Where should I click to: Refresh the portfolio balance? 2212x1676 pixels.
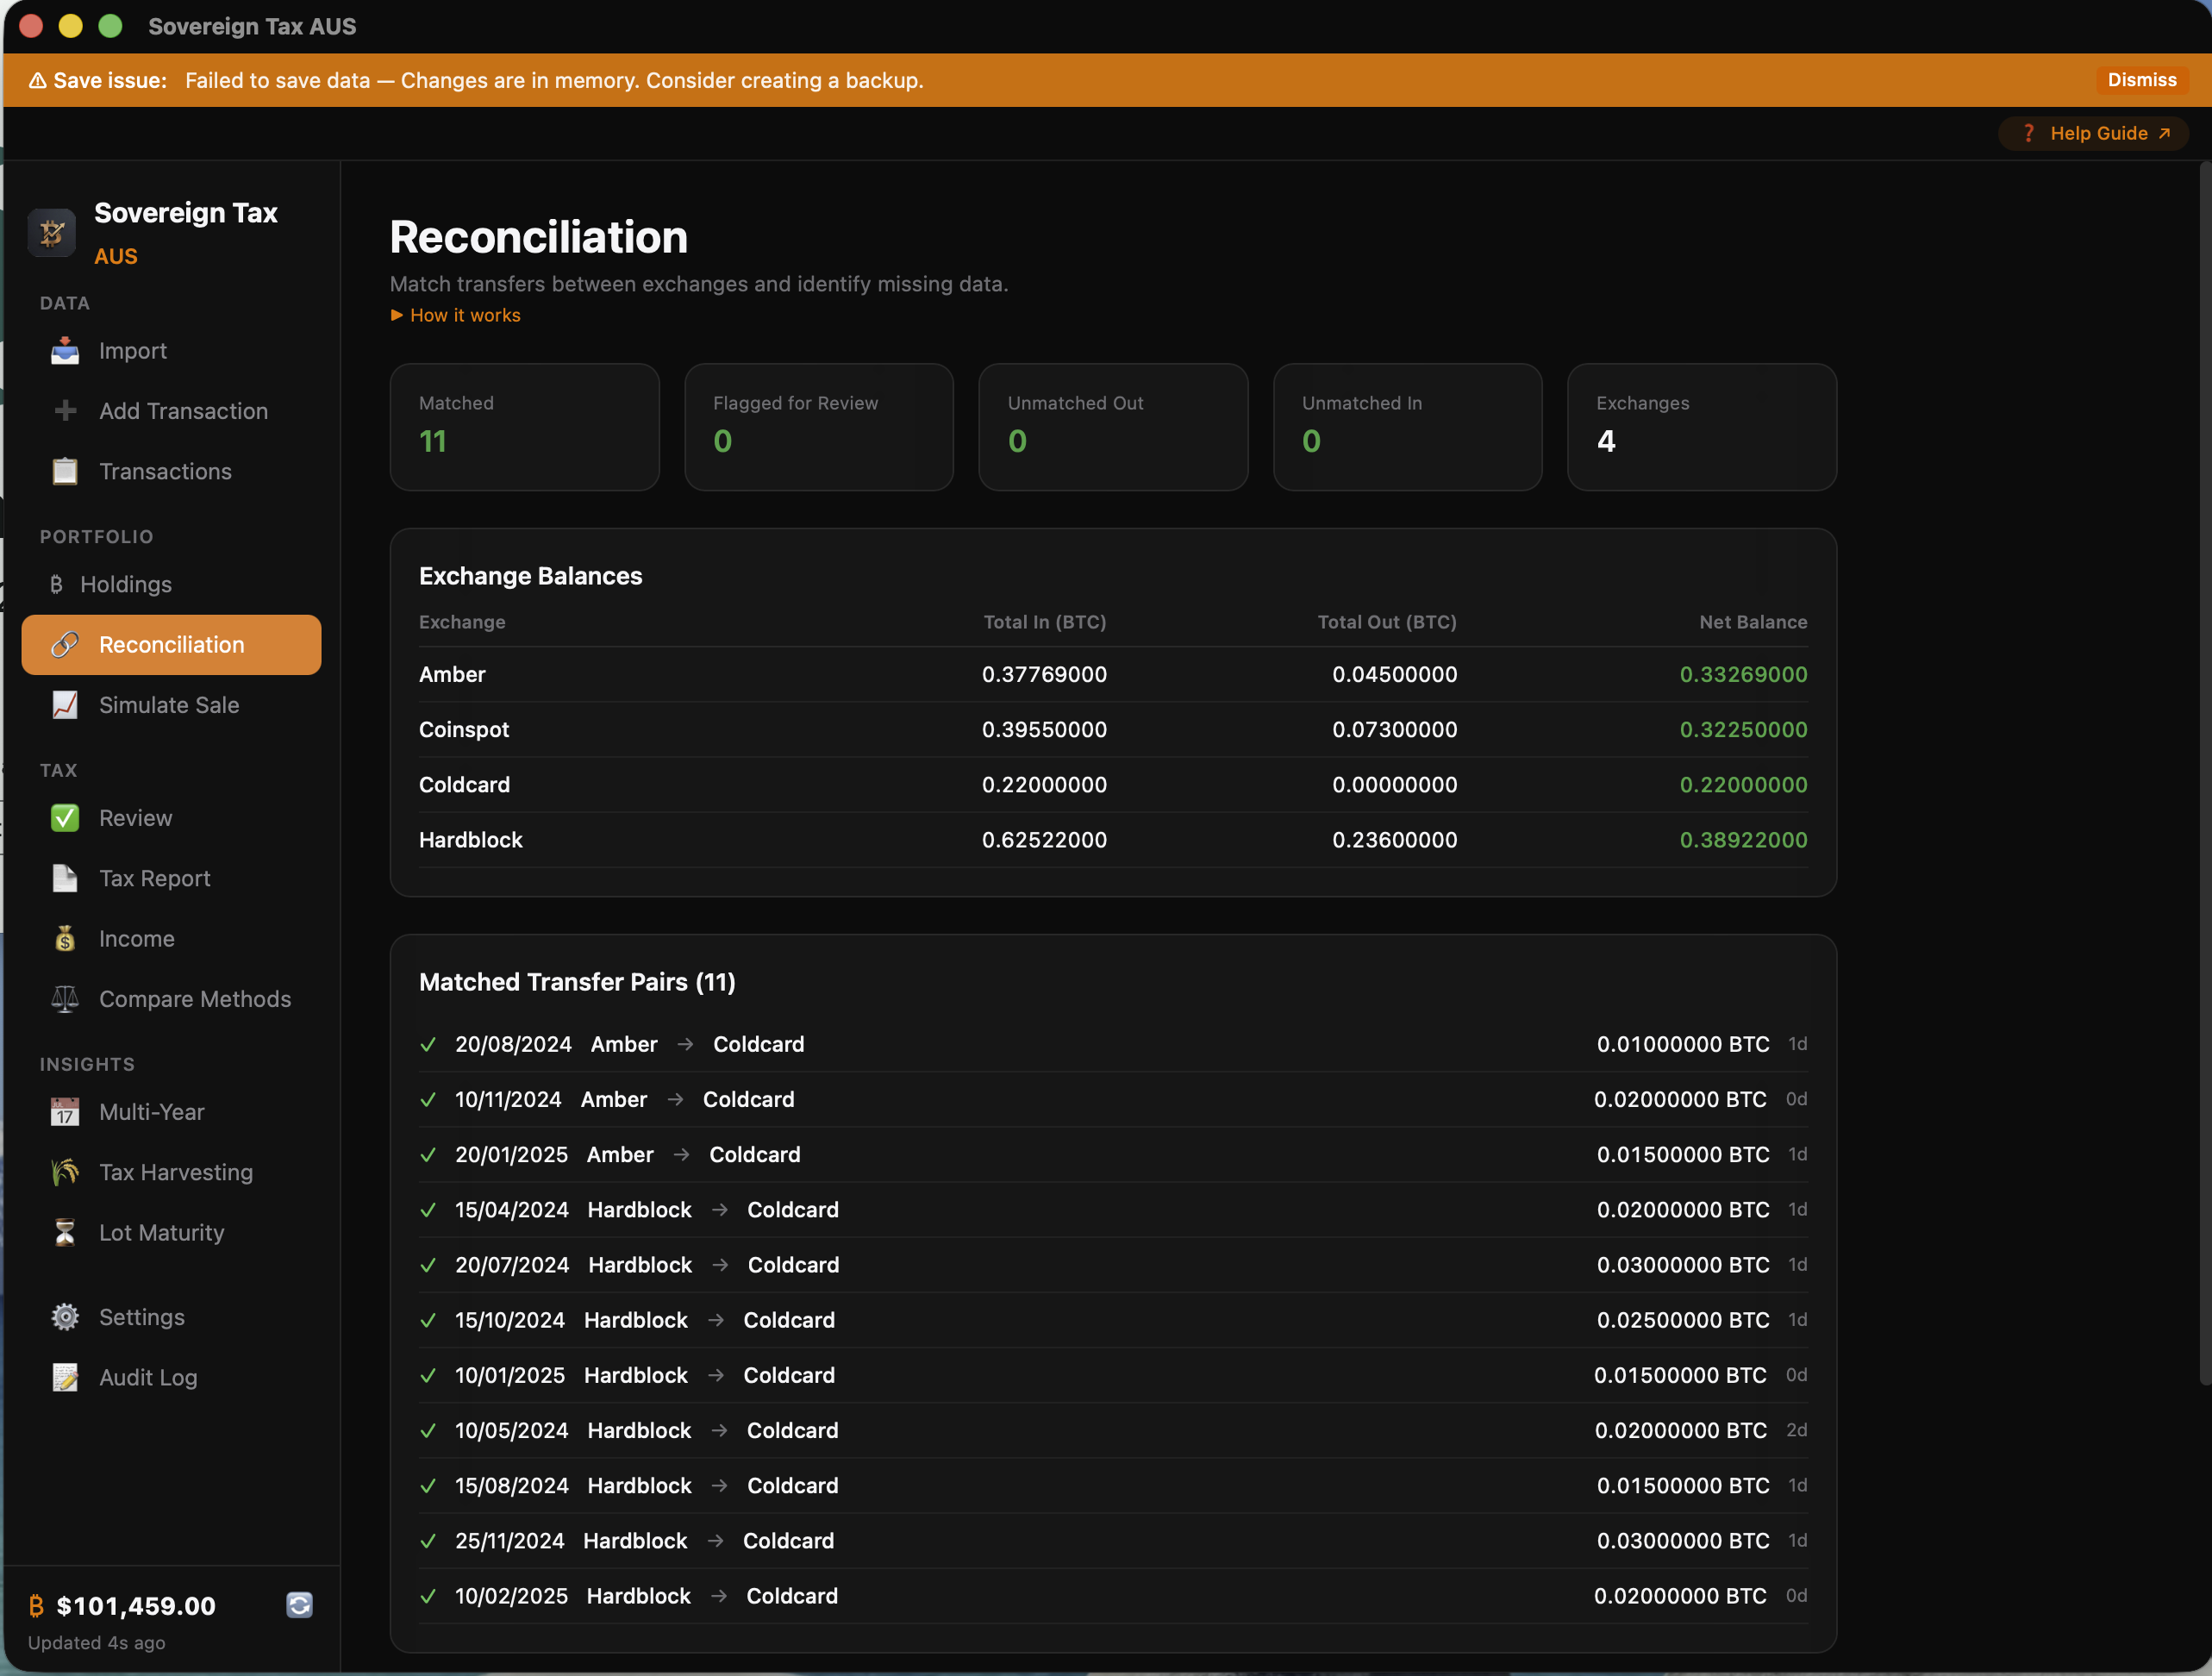coord(299,1606)
